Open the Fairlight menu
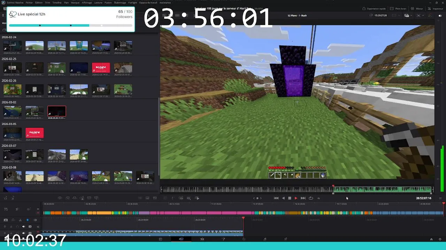This screenshot has width=446, height=250. click(x=132, y=2)
